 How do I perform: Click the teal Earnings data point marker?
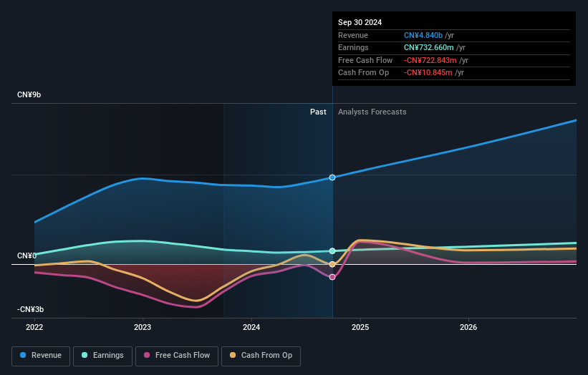332,251
